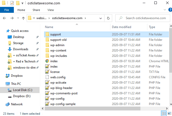Screen dimensions: 172x116
Task: Select Local Disk (C:) drive
Action: coord(20,90)
